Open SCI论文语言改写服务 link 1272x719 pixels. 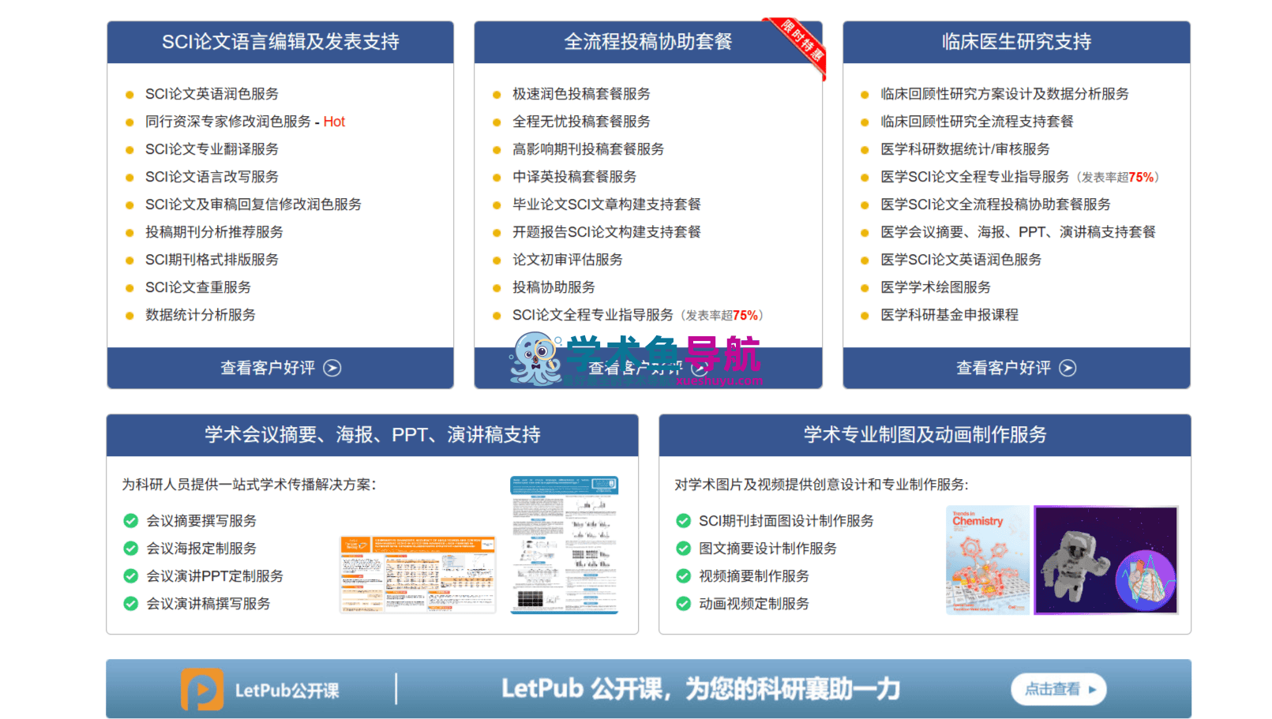[x=212, y=177]
